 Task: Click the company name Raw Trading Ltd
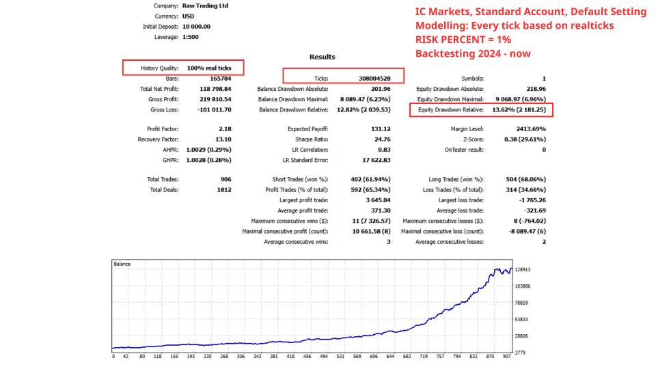205,6
